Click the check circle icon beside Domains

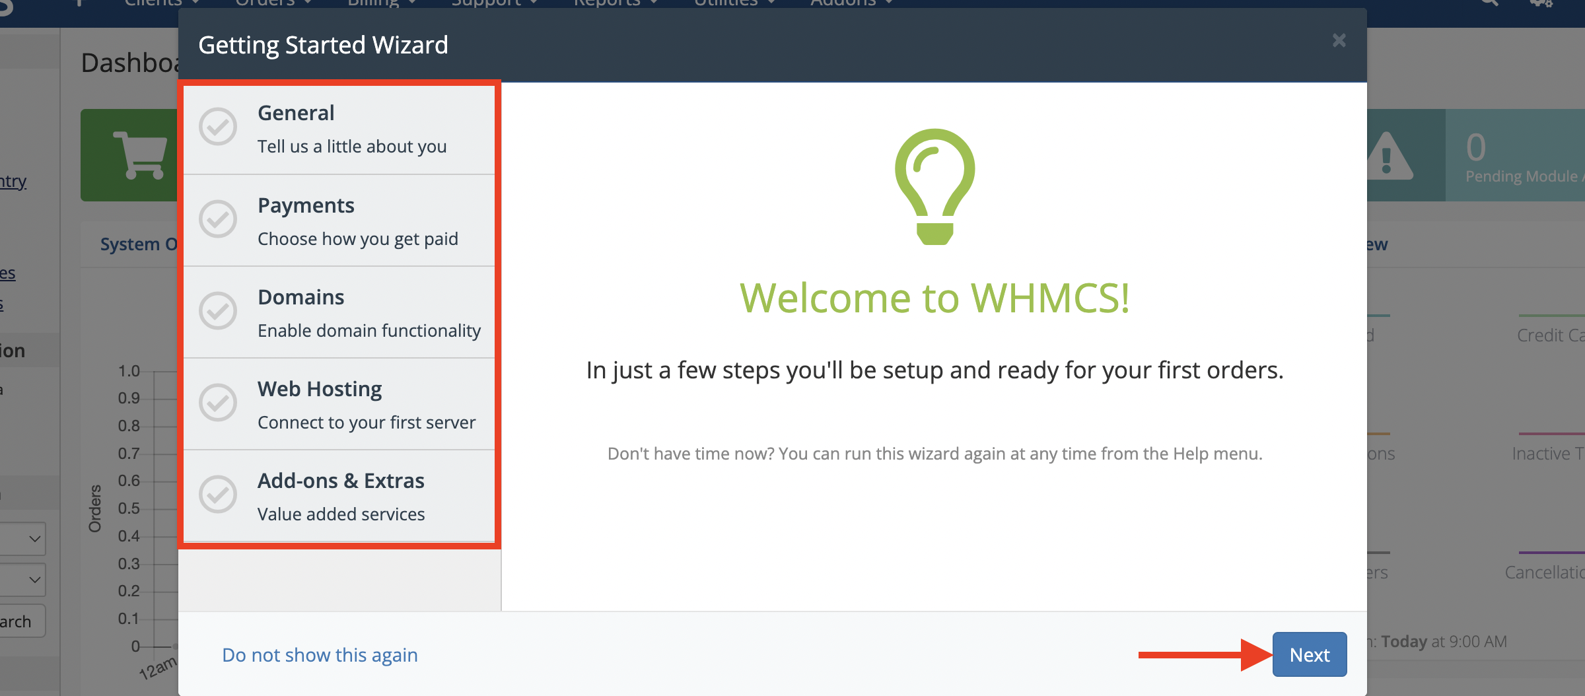tap(218, 311)
